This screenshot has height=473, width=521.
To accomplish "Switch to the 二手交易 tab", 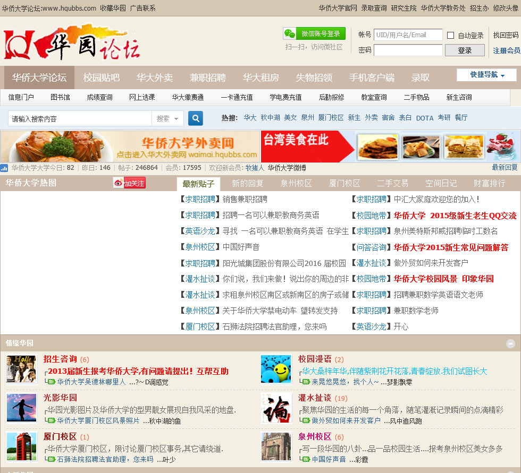I will [x=393, y=184].
